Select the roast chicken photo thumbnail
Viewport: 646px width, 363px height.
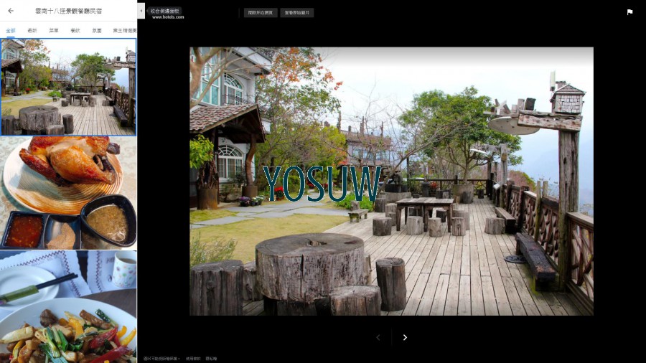[68, 193]
